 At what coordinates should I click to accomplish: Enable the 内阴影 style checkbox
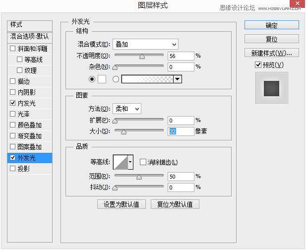tap(13, 92)
